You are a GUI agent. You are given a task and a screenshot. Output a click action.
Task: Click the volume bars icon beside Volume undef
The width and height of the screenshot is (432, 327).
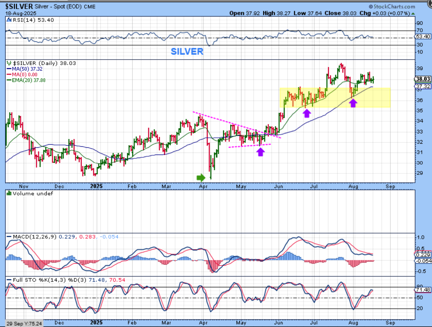point(9,193)
